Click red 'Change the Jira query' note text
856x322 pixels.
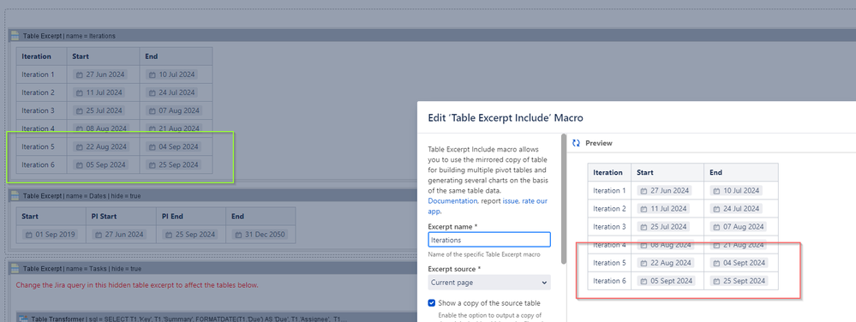point(137,285)
